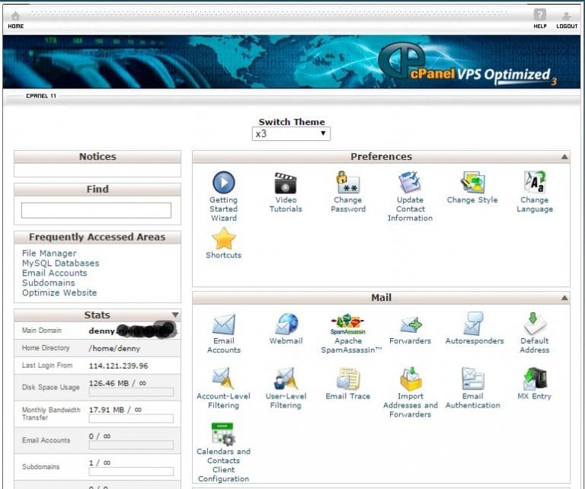The width and height of the screenshot is (585, 489).
Task: Open the Switch Theme x3 dropdown
Action: pyautogui.click(x=291, y=133)
